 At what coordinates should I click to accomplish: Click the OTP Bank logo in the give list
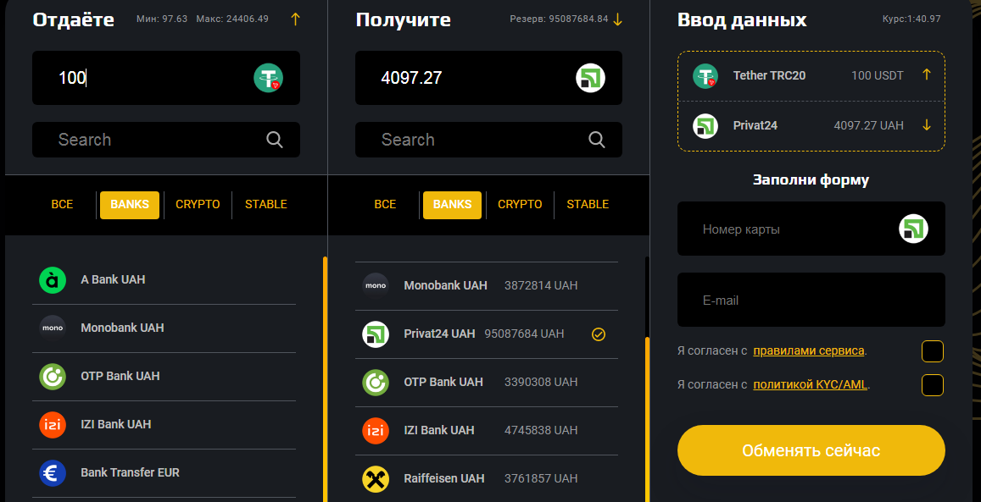click(53, 377)
